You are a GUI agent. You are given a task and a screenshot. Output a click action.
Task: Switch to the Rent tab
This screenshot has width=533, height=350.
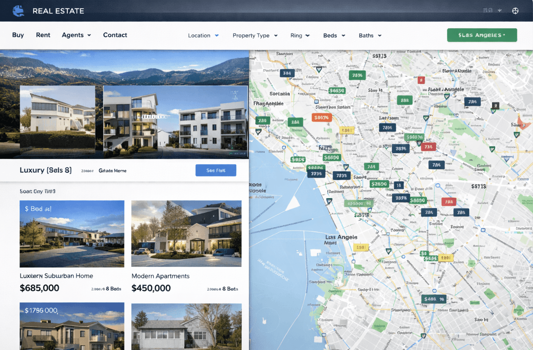(x=43, y=35)
